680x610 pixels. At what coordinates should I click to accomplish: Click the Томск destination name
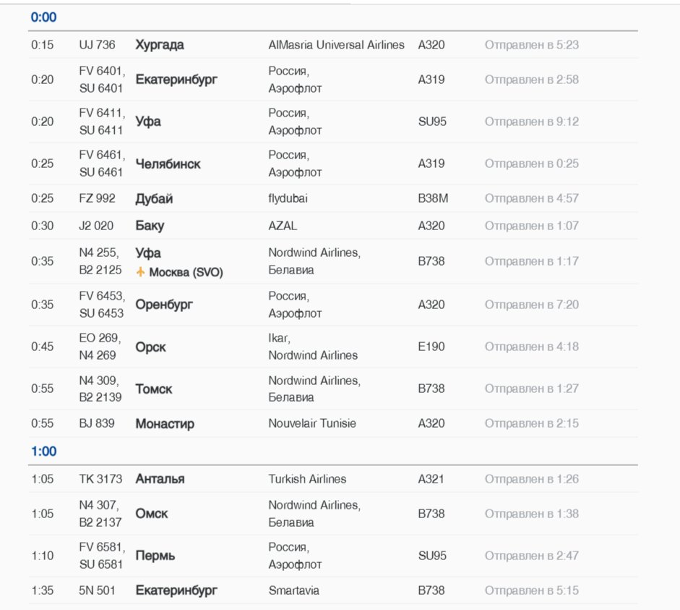click(x=154, y=389)
